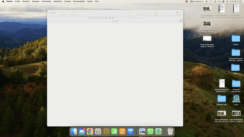Screen dimensions: 244x137
Task: Click the text color swatch
Action: pos(110,18)
